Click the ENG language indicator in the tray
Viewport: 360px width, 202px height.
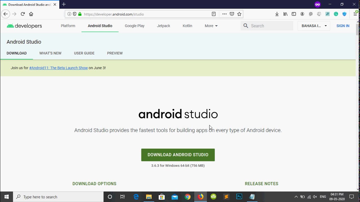tap(323, 197)
